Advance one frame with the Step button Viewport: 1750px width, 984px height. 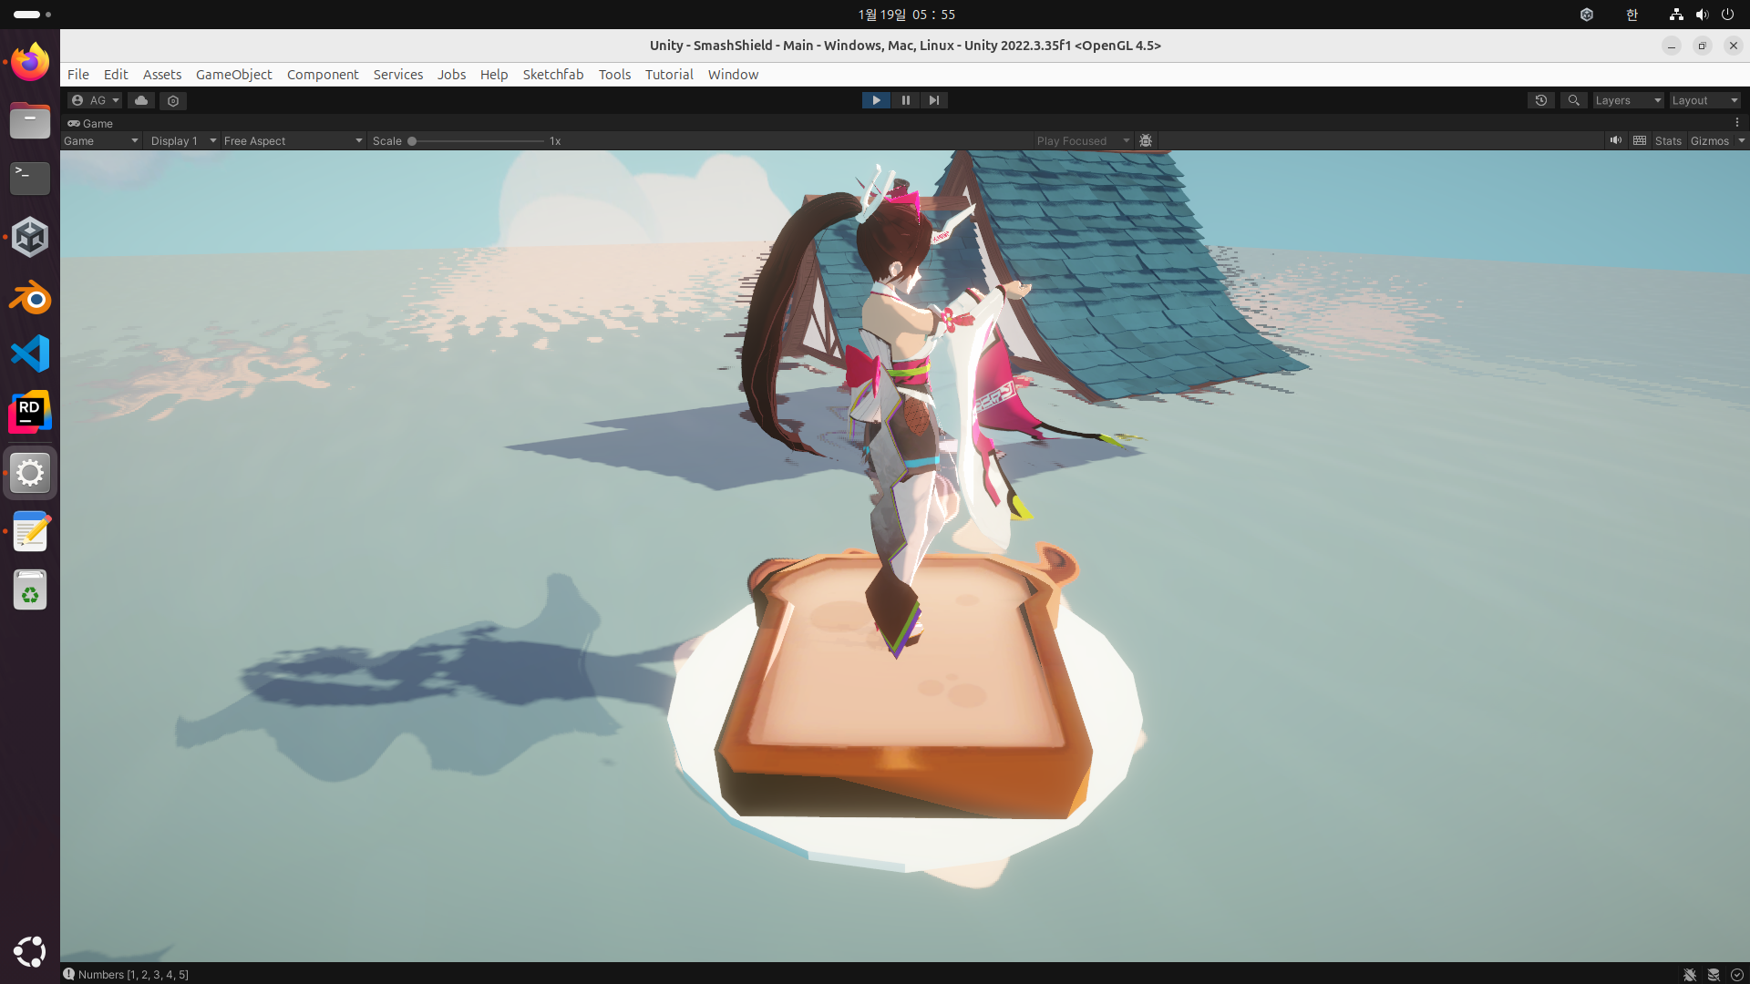934,100
